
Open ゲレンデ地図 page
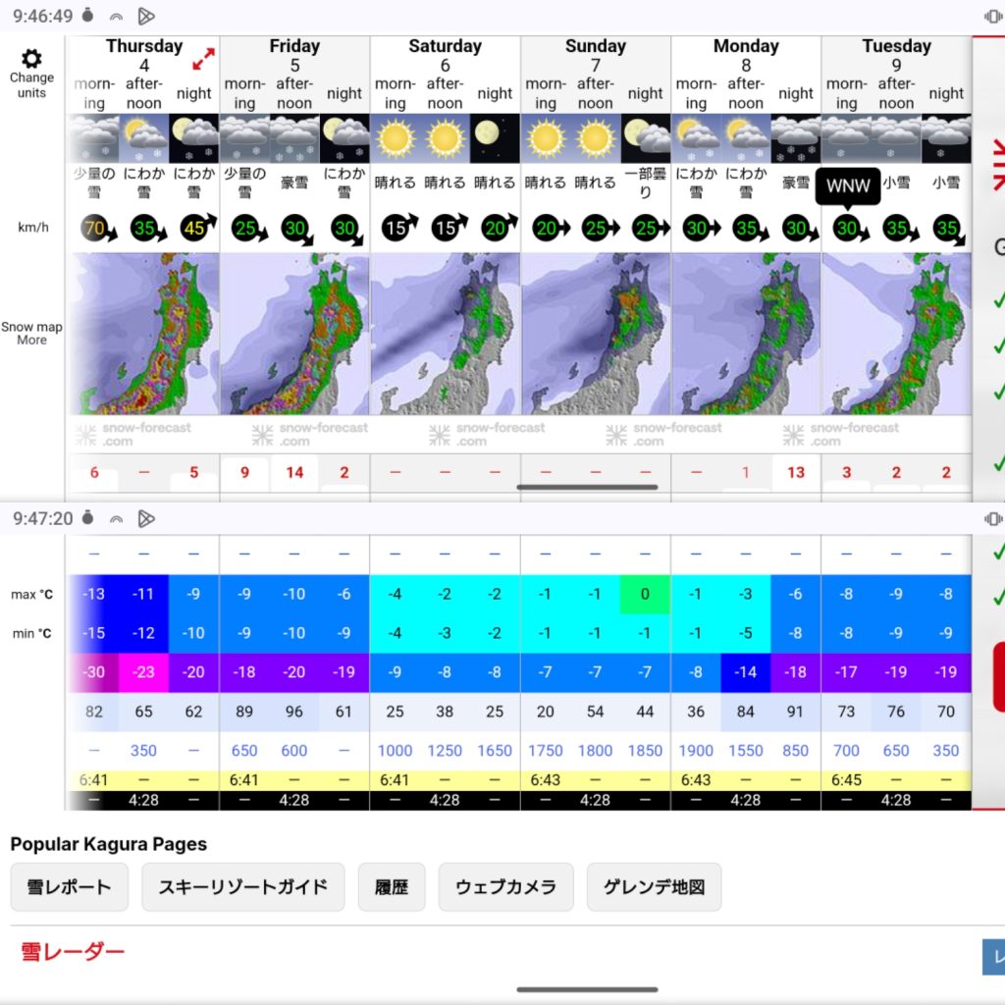[x=654, y=887]
